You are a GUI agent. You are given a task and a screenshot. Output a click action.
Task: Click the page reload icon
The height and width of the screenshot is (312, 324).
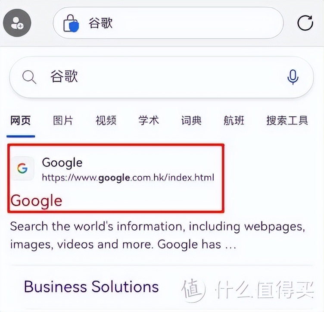pyautogui.click(x=305, y=23)
